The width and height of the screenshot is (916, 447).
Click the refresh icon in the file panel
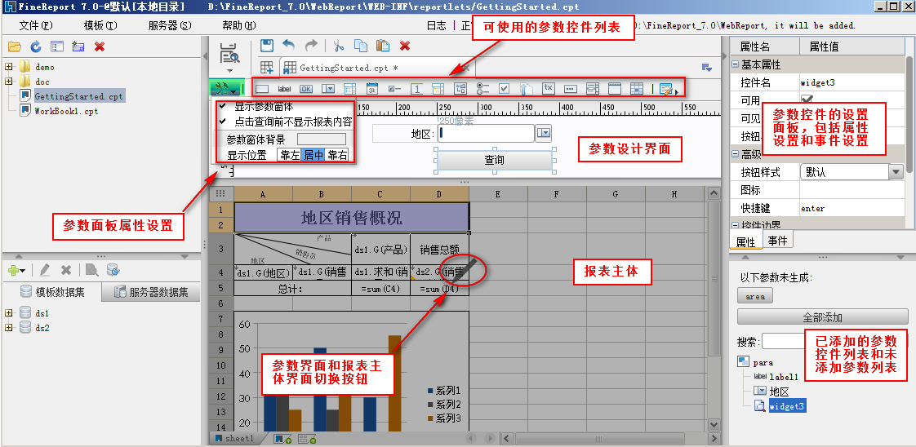tap(36, 46)
